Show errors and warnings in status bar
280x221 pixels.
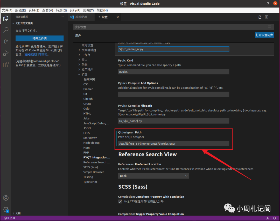(x=10, y=218)
